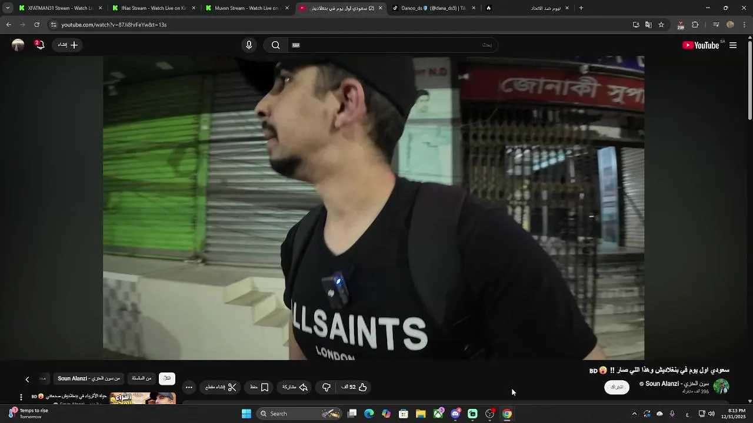Open the recommended video thumbnail in sidebar
The height and width of the screenshot is (423, 753).
coord(142,398)
